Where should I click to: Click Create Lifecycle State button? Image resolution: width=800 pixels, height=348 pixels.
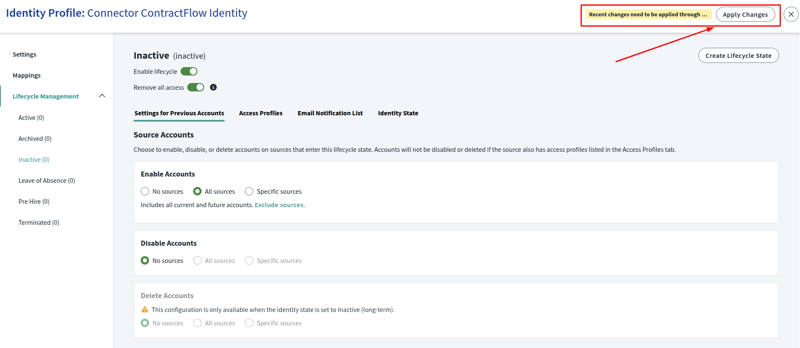point(738,55)
